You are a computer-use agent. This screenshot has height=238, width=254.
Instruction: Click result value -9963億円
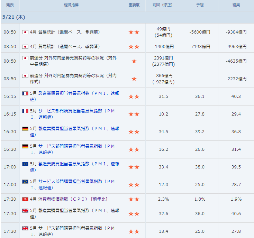click(x=236, y=47)
